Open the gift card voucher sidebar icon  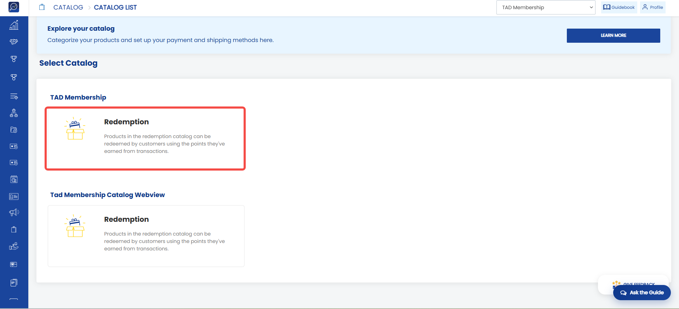tap(14, 265)
